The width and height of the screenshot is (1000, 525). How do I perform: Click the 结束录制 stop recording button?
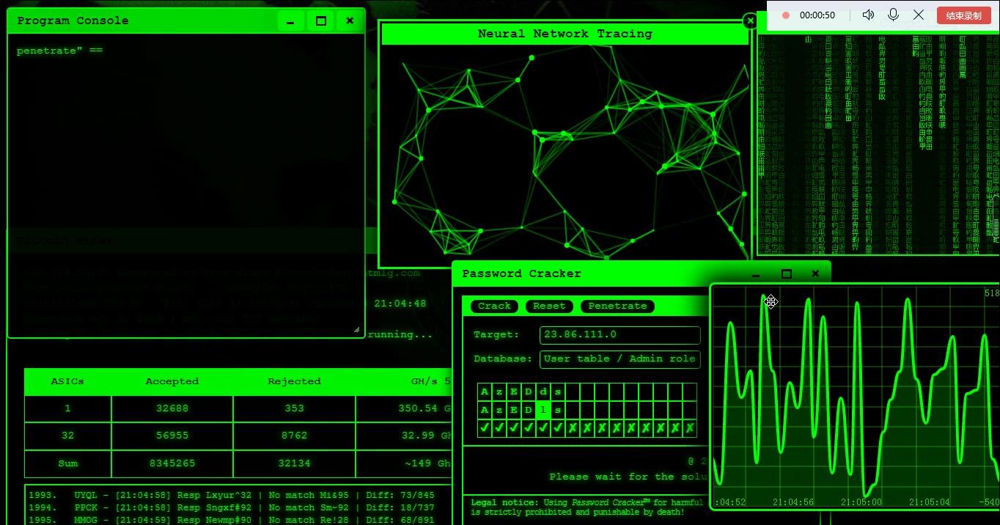(963, 15)
